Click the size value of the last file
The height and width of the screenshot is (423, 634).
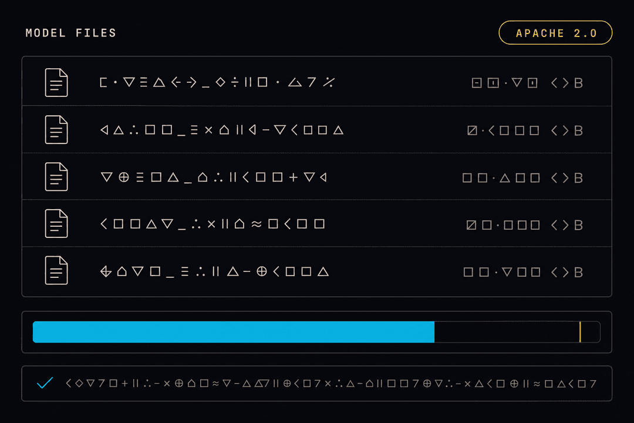[523, 272]
